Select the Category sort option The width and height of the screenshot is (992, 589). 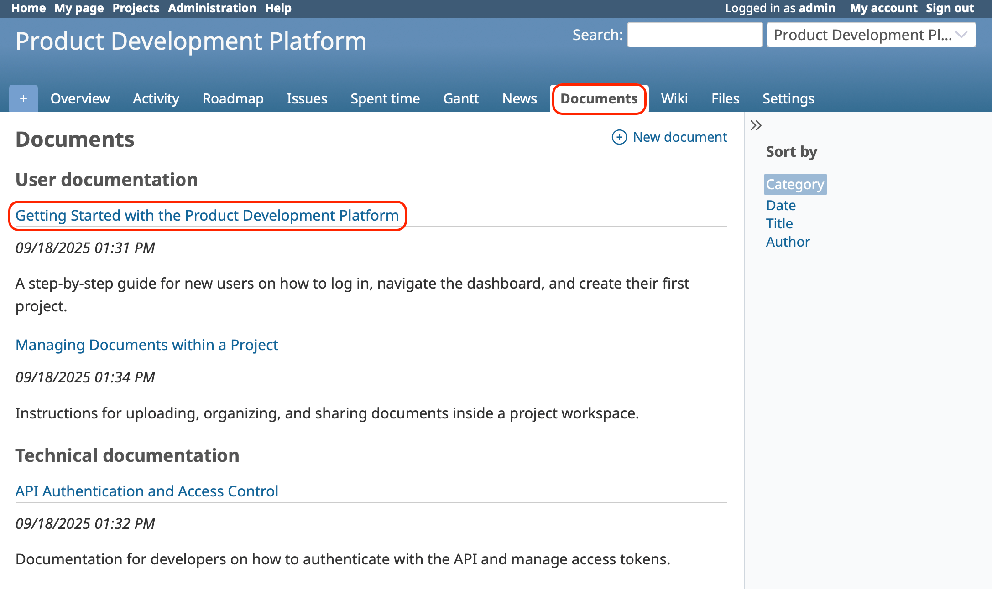[795, 184]
